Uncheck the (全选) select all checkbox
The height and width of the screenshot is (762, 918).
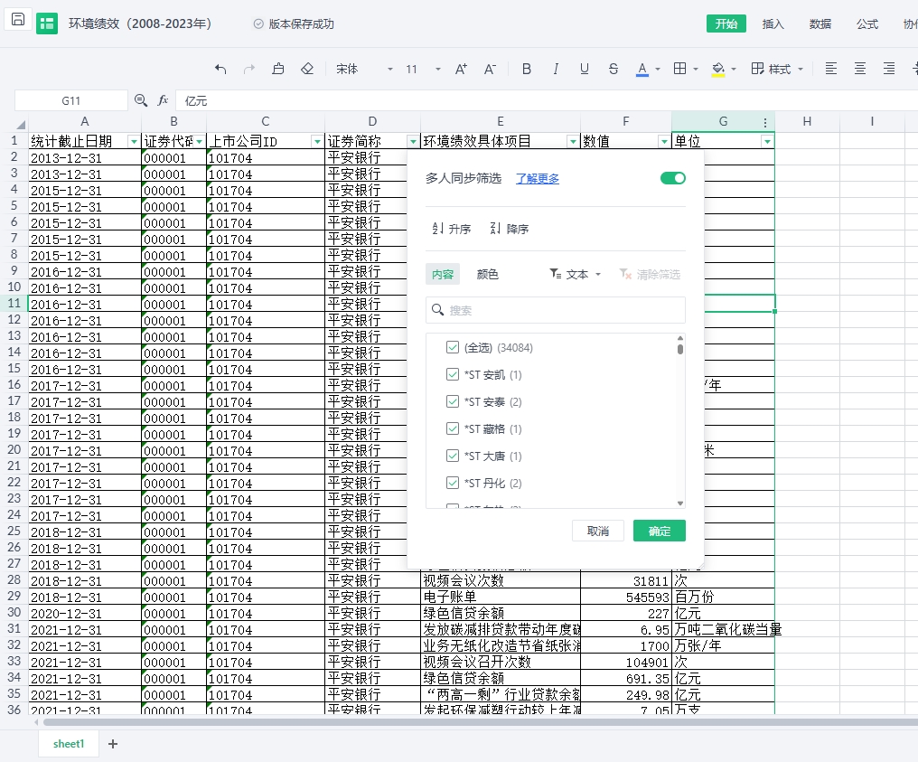click(x=453, y=347)
